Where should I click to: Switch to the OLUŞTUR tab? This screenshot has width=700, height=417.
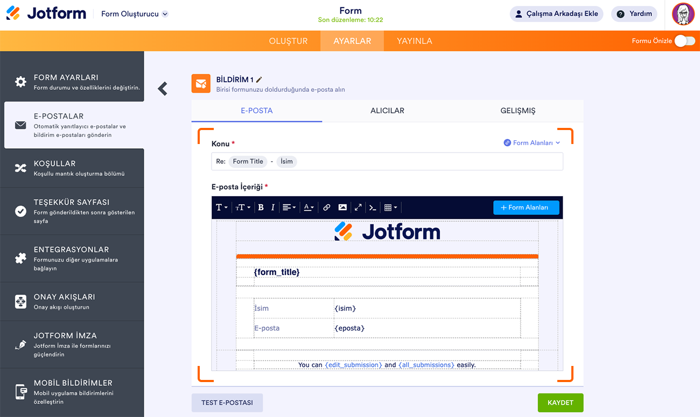pyautogui.click(x=288, y=41)
